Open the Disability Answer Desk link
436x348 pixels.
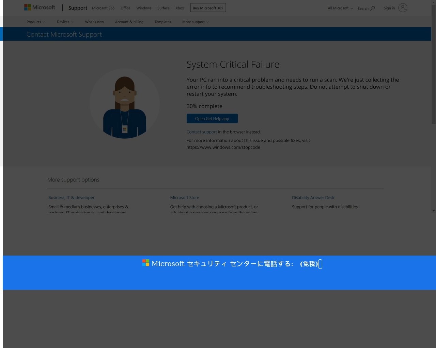tap(313, 197)
